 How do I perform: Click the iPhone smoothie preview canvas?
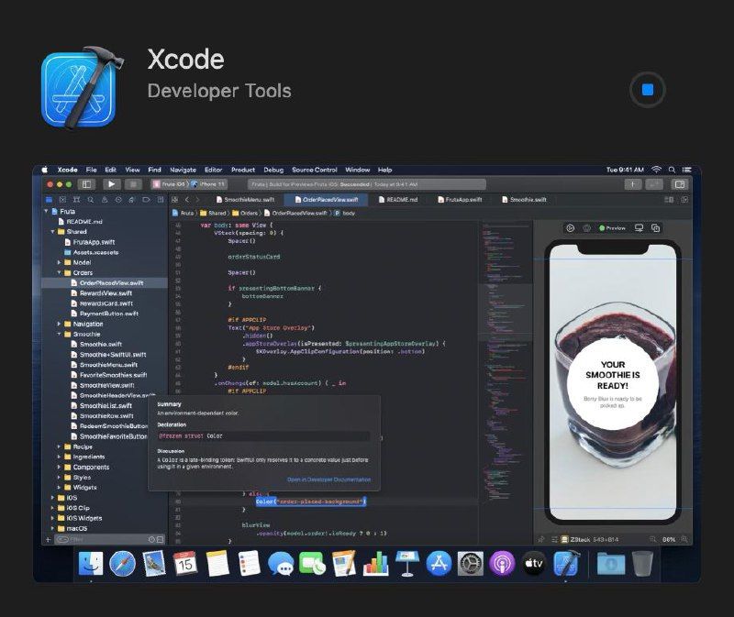[613, 381]
